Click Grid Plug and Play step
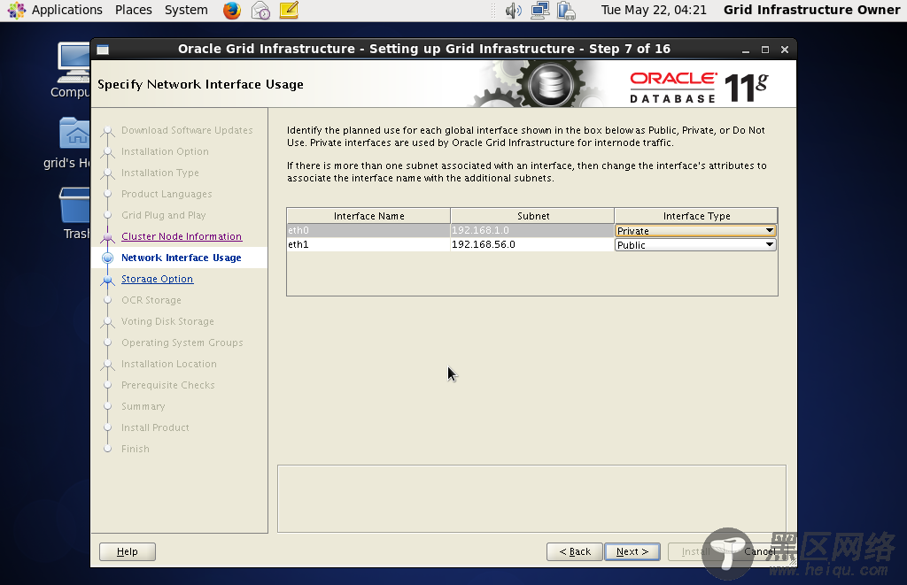 click(164, 215)
